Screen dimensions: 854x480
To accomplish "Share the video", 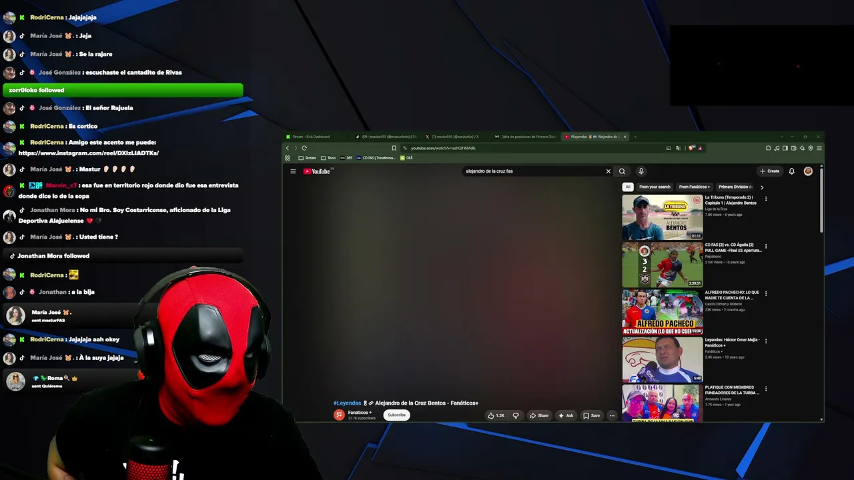I will coord(539,415).
